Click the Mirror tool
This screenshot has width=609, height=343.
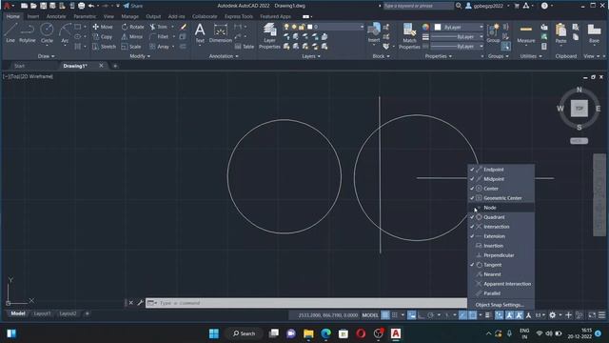tap(132, 36)
